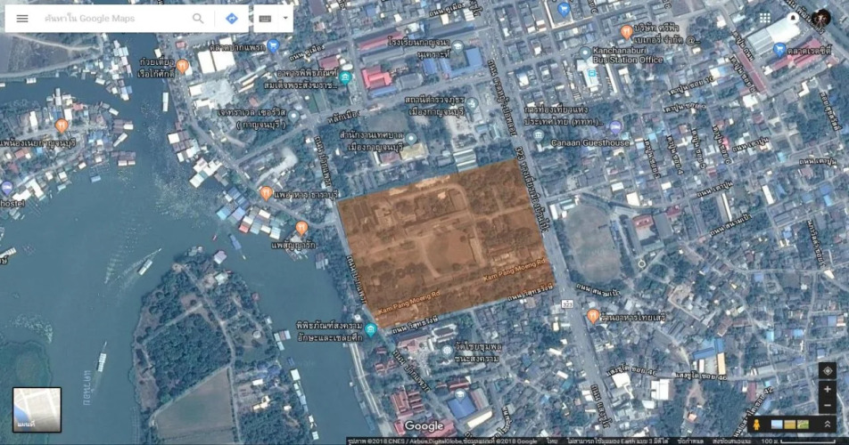Open the Google account profile picture
The width and height of the screenshot is (849, 445).
click(x=821, y=18)
